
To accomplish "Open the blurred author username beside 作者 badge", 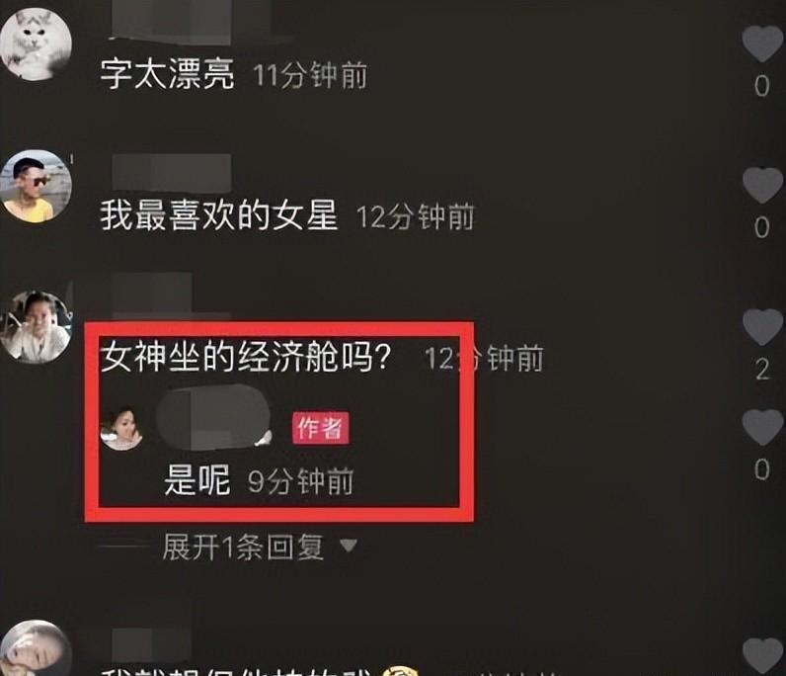I will [x=213, y=417].
